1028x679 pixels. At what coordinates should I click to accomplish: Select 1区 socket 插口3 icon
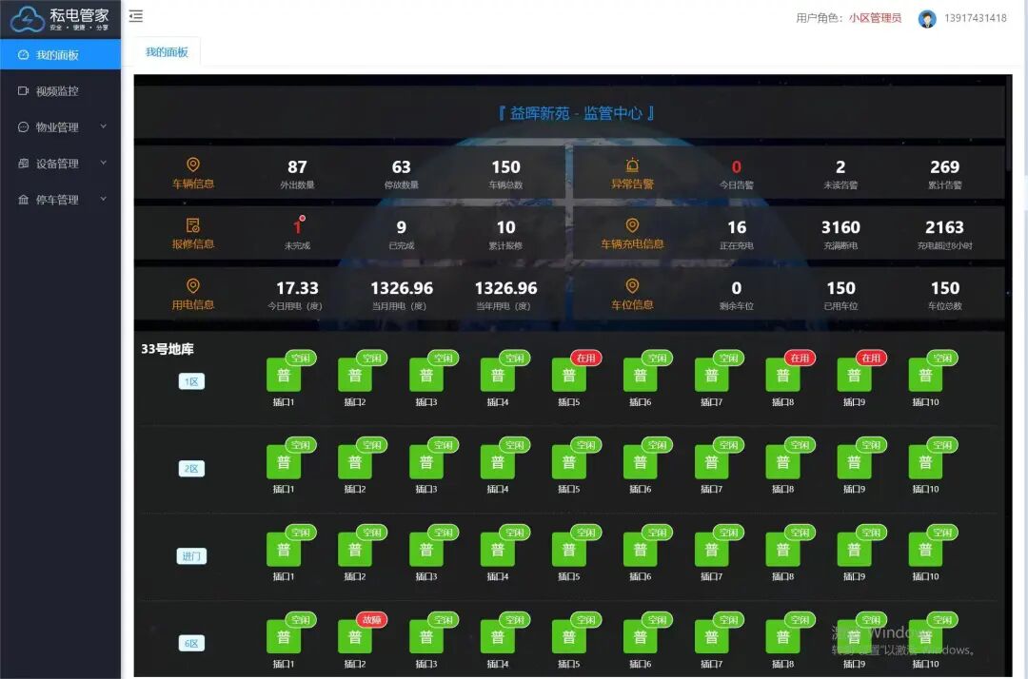pos(426,376)
